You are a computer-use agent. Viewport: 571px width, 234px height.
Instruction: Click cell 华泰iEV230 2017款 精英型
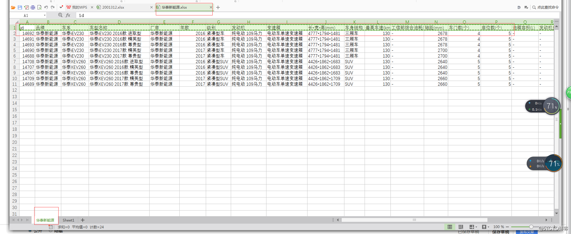click(x=119, y=50)
